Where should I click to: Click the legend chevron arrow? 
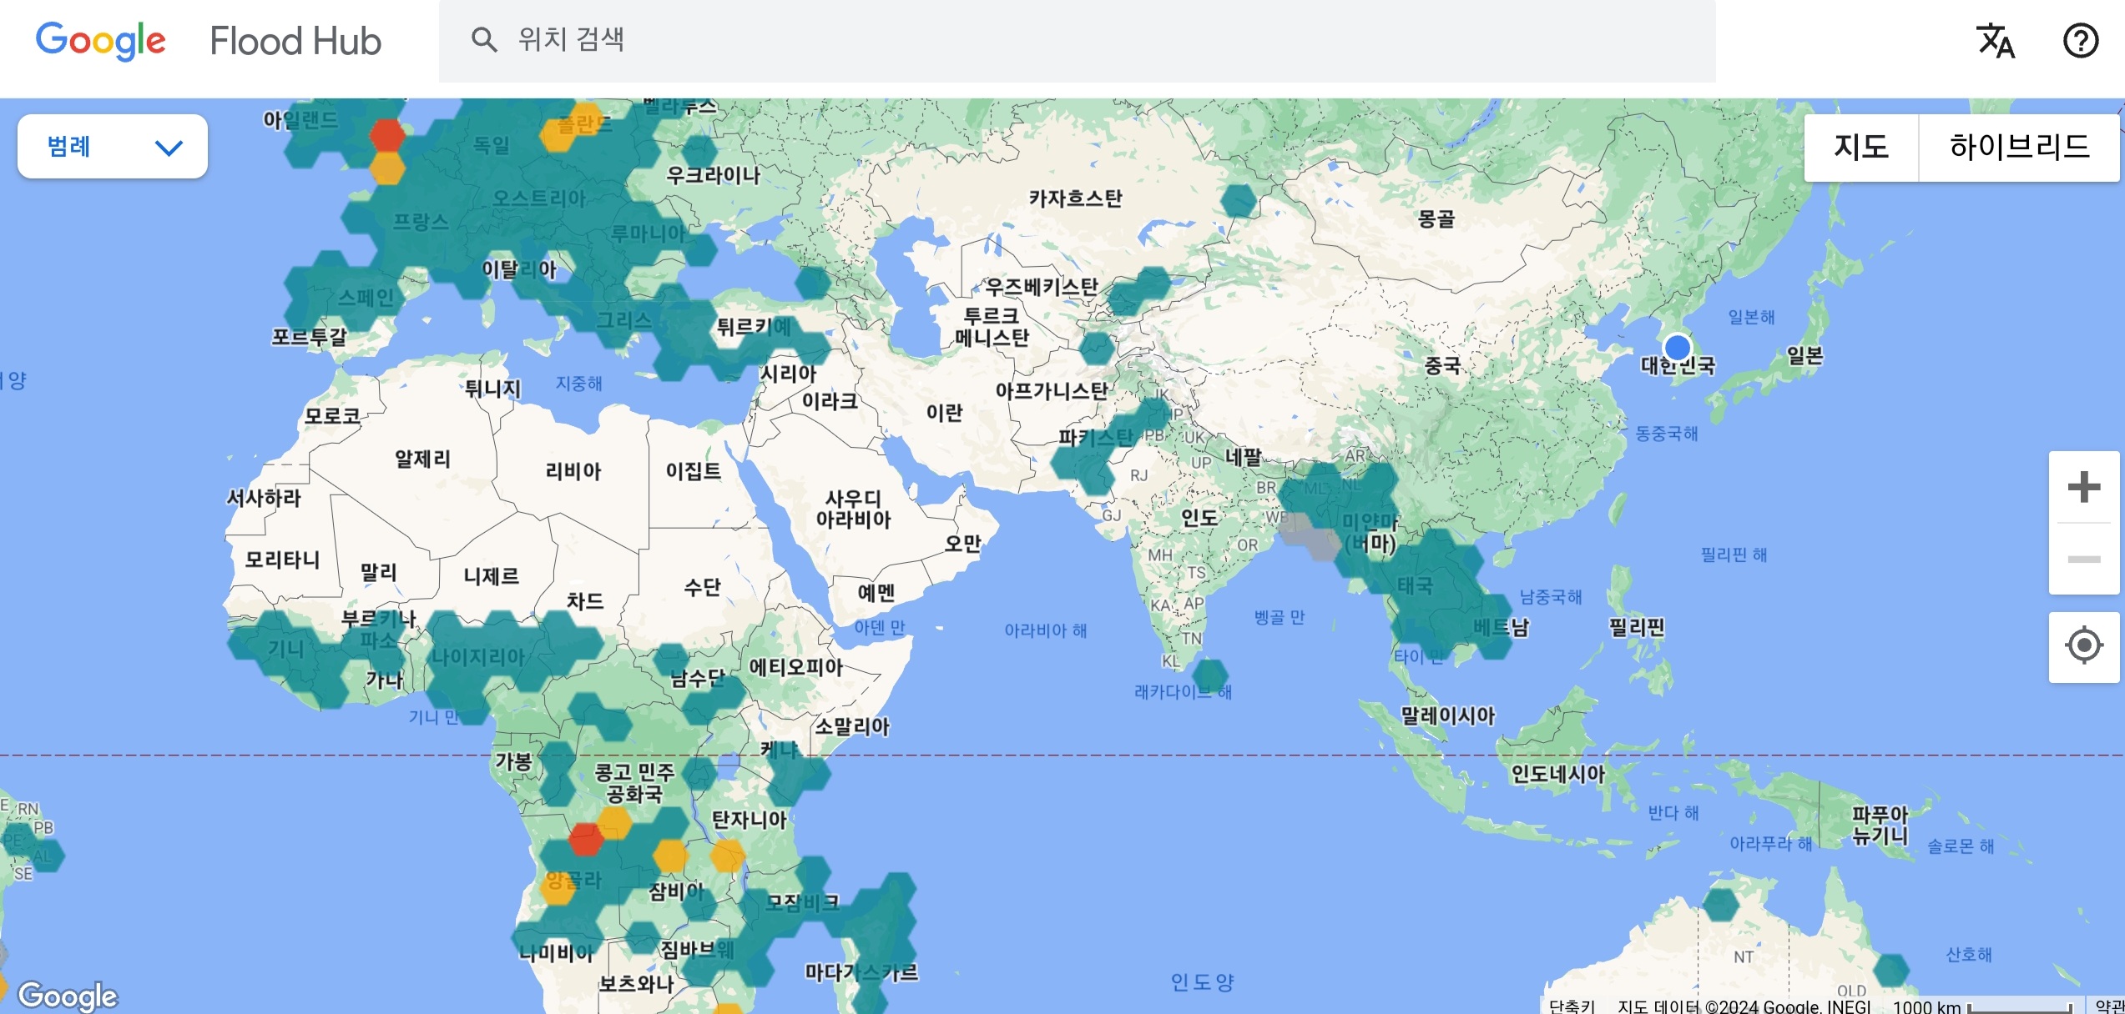169,148
